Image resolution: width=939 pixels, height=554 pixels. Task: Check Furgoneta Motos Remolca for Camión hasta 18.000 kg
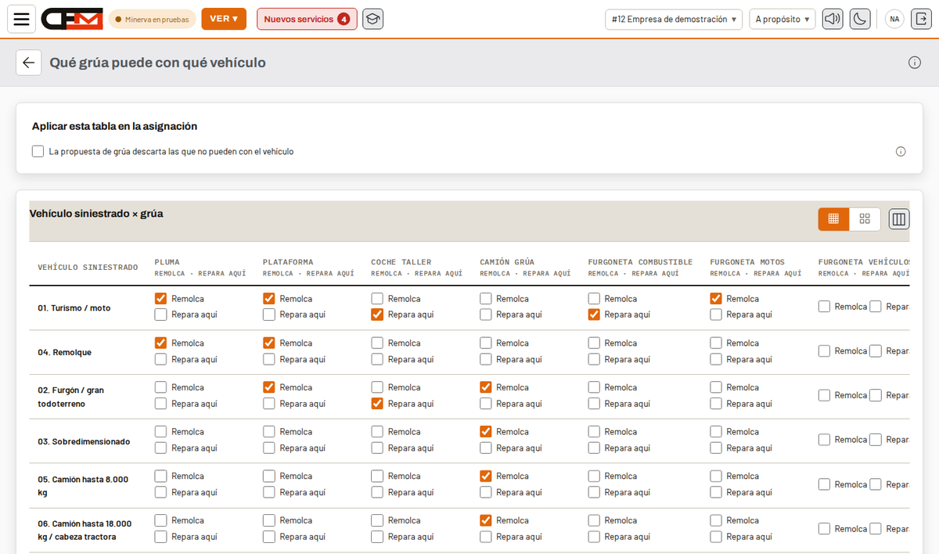[x=715, y=520]
